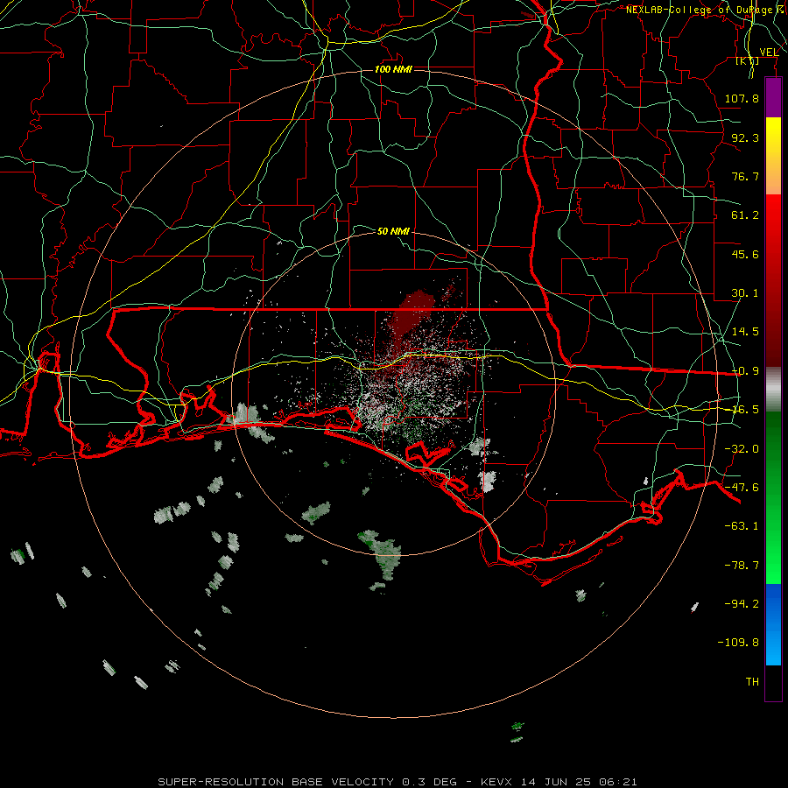Click the 50 NMI range ring label

tap(393, 231)
